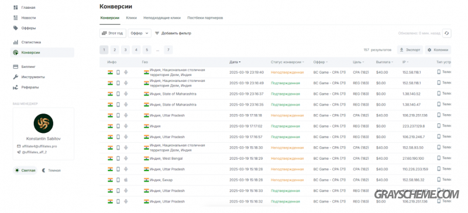Switch to the Клики tab
468x213 pixels.
point(131,18)
